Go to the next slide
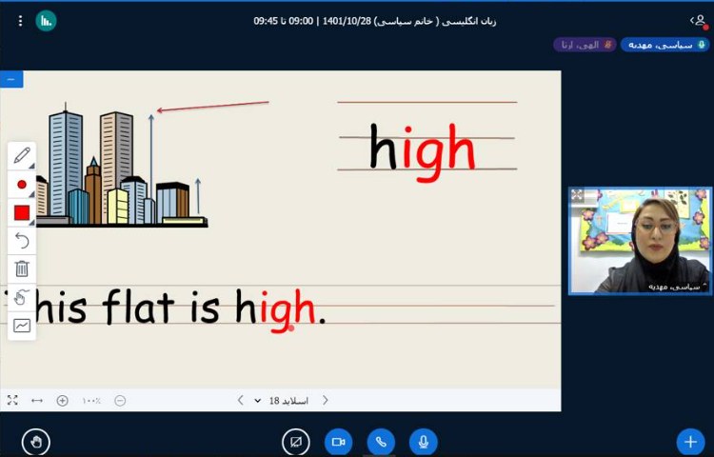This screenshot has height=457, width=714. click(326, 400)
